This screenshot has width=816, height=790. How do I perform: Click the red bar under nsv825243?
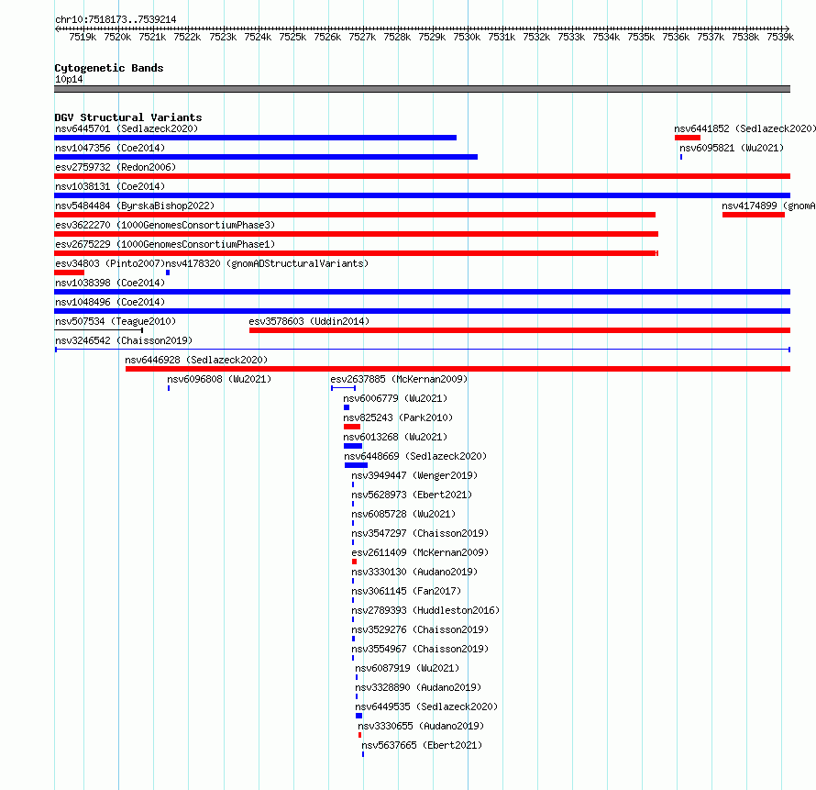pyautogui.click(x=352, y=427)
